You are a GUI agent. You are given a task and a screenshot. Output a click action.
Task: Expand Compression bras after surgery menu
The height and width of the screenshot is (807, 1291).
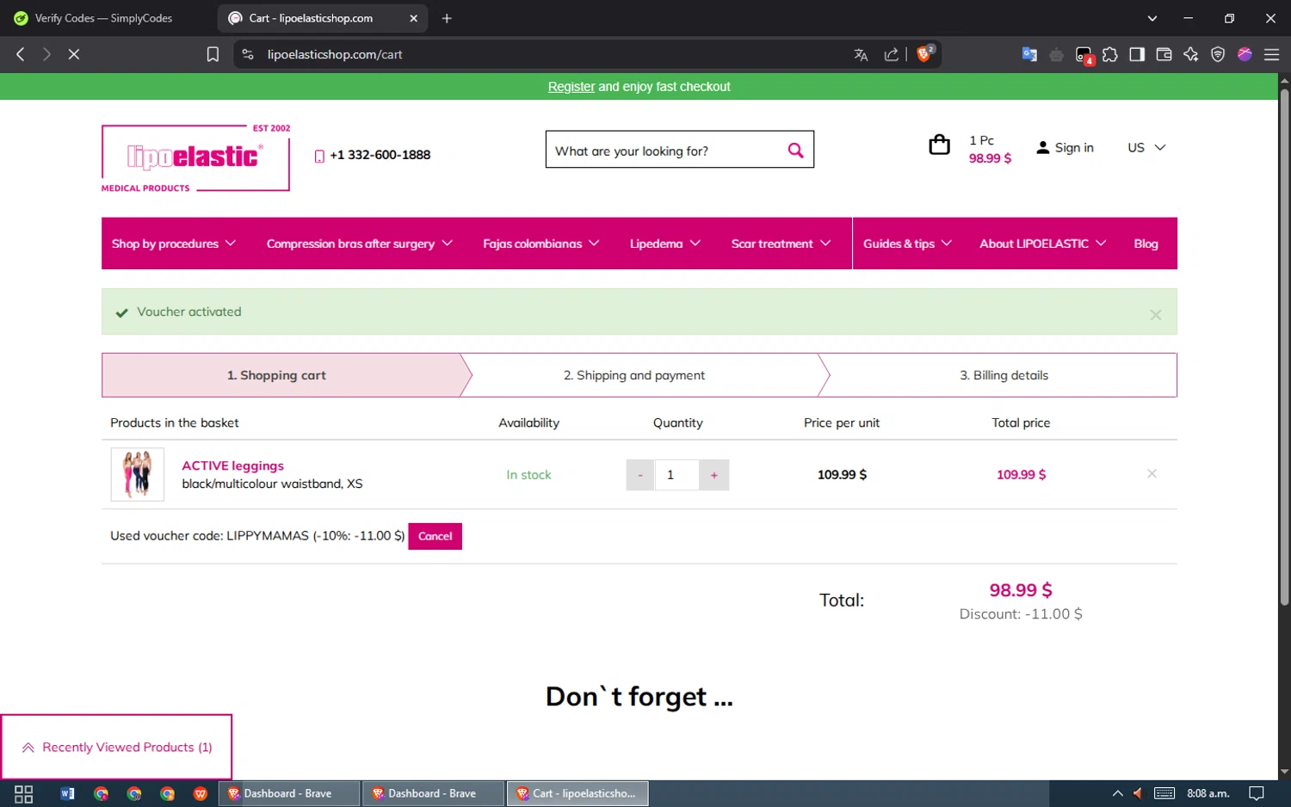pyautogui.click(x=360, y=243)
